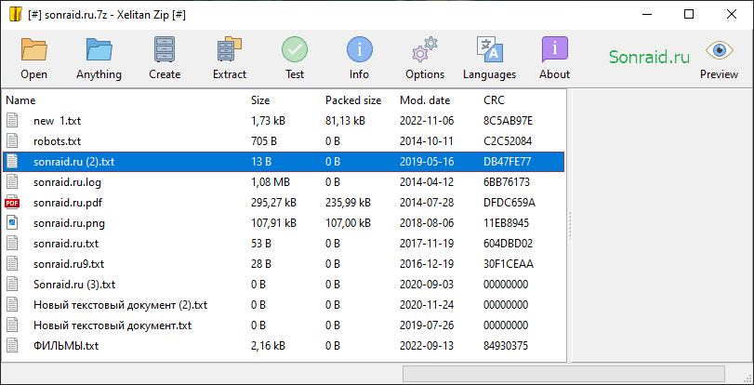Click the file icon of ФИЛЬМЫ.txt
This screenshot has width=754, height=385.
tap(12, 346)
